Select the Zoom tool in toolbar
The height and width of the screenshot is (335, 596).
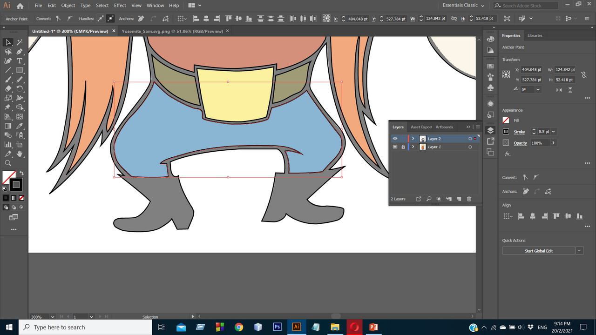click(8, 163)
